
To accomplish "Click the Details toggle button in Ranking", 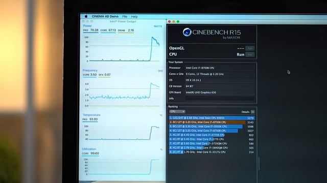I will pos(252,112).
